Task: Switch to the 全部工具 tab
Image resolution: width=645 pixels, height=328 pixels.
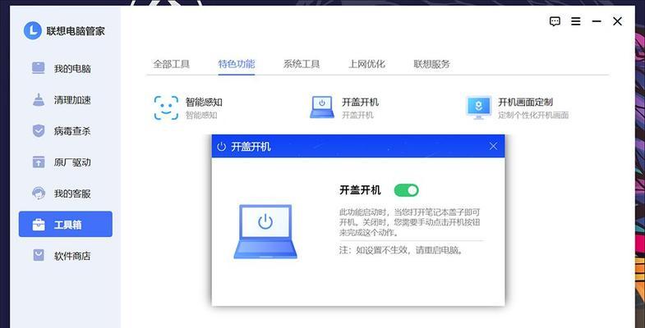Action: 171,64
